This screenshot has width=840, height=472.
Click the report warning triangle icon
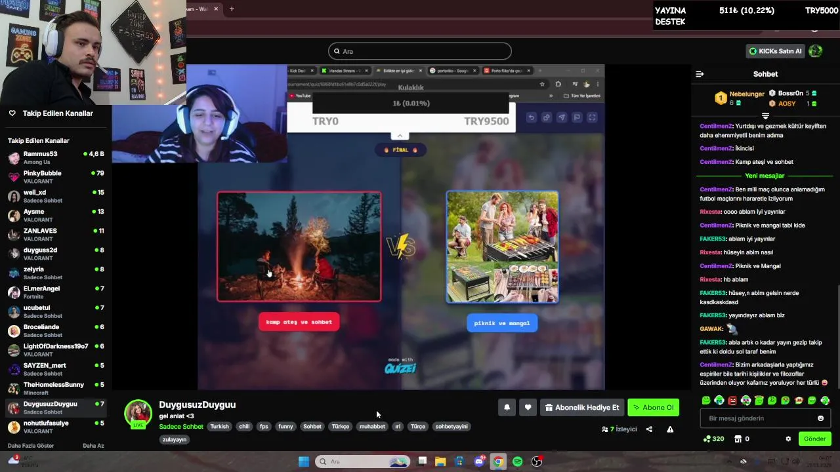coord(670,429)
